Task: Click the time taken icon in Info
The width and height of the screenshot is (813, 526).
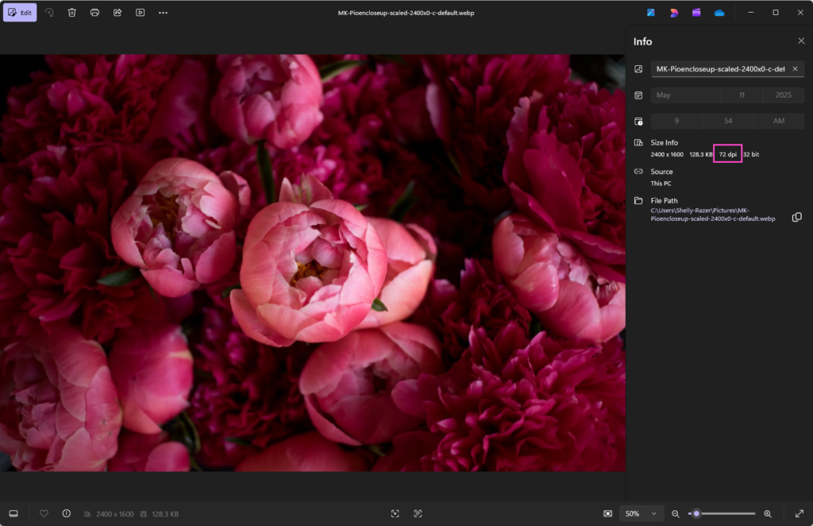Action: [638, 122]
